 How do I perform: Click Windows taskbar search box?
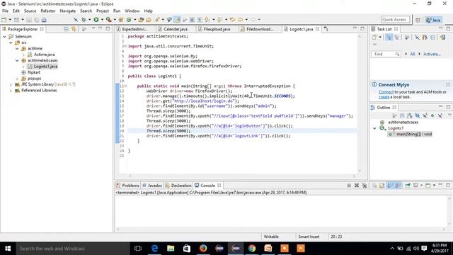point(73,249)
